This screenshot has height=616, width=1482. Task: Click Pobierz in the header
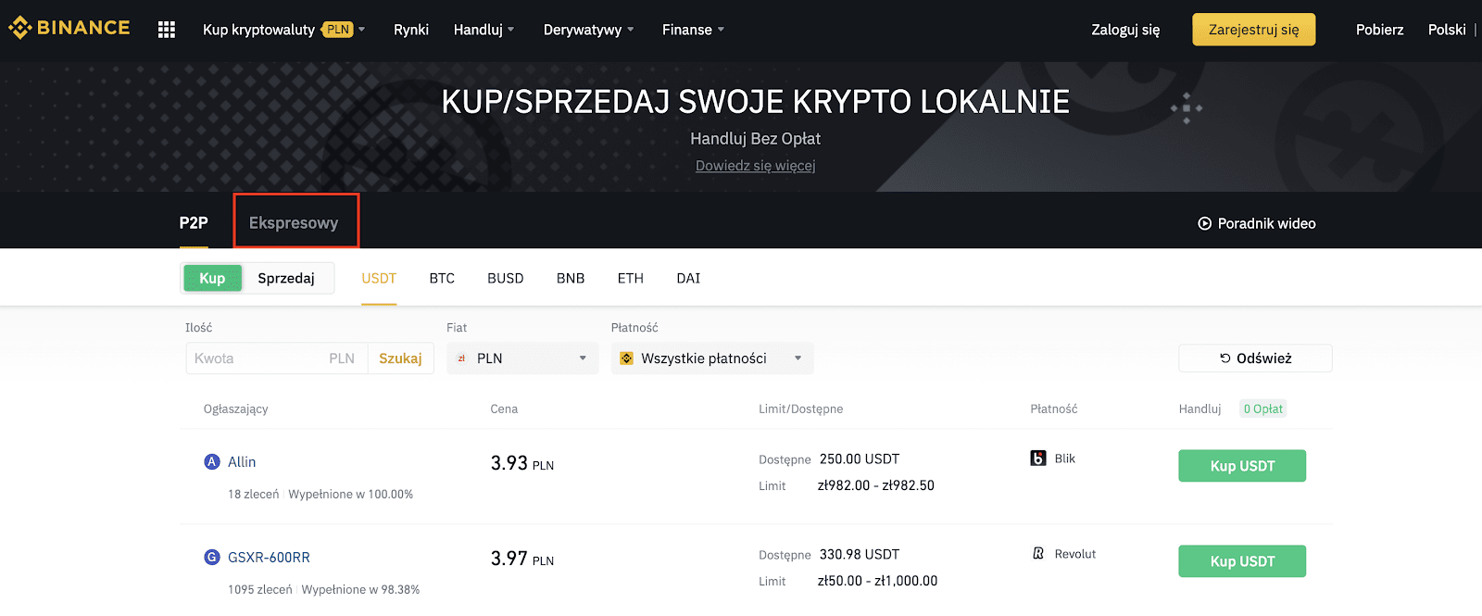[x=1379, y=30]
